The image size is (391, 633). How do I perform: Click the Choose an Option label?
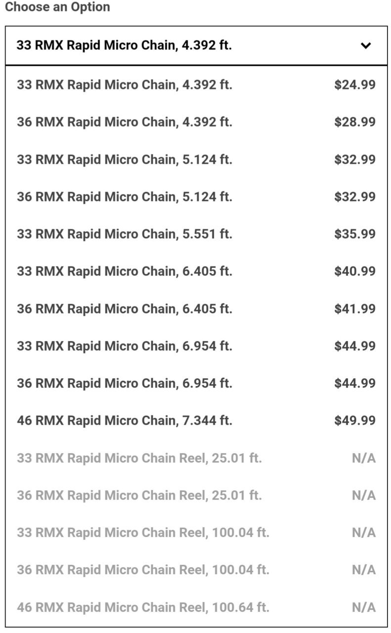57,7
